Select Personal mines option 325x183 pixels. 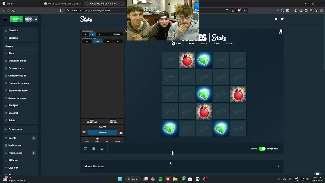point(116,34)
